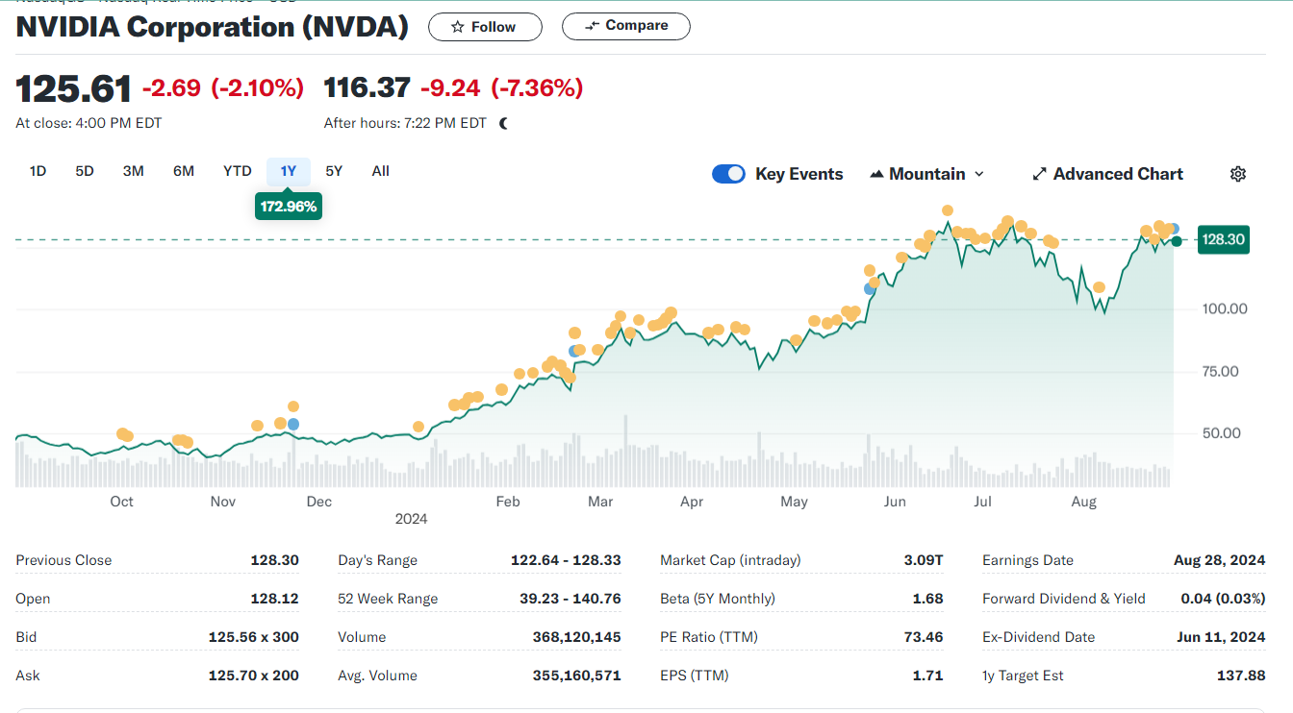Click the mountain icon beside Mountain label
This screenshot has width=1293, height=713.
[x=876, y=174]
